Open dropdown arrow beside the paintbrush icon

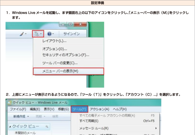tap(26, 33)
